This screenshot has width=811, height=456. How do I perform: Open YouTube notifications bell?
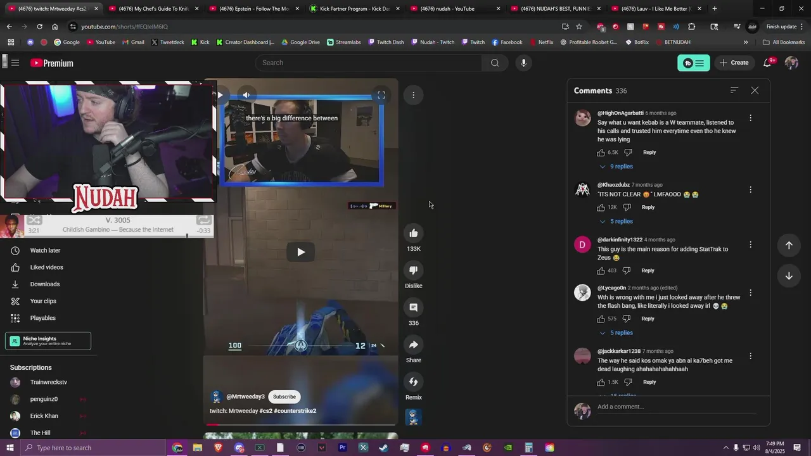[x=767, y=63]
